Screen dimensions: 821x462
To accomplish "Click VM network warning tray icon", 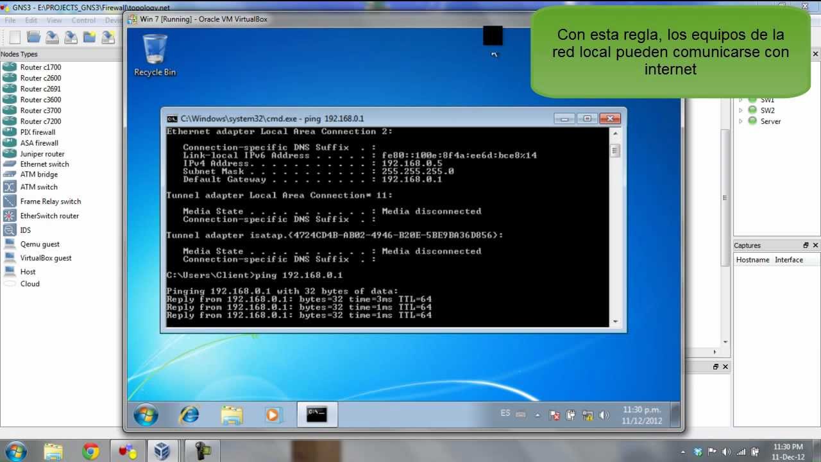I will point(588,415).
